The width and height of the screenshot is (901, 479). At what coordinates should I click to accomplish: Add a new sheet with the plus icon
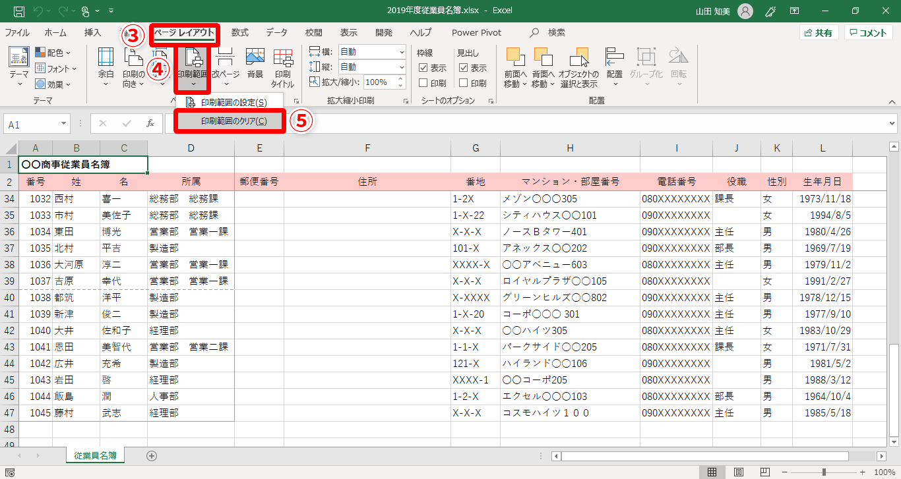[152, 455]
